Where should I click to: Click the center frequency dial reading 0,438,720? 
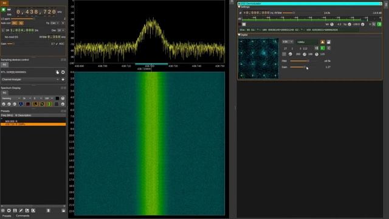36,12
